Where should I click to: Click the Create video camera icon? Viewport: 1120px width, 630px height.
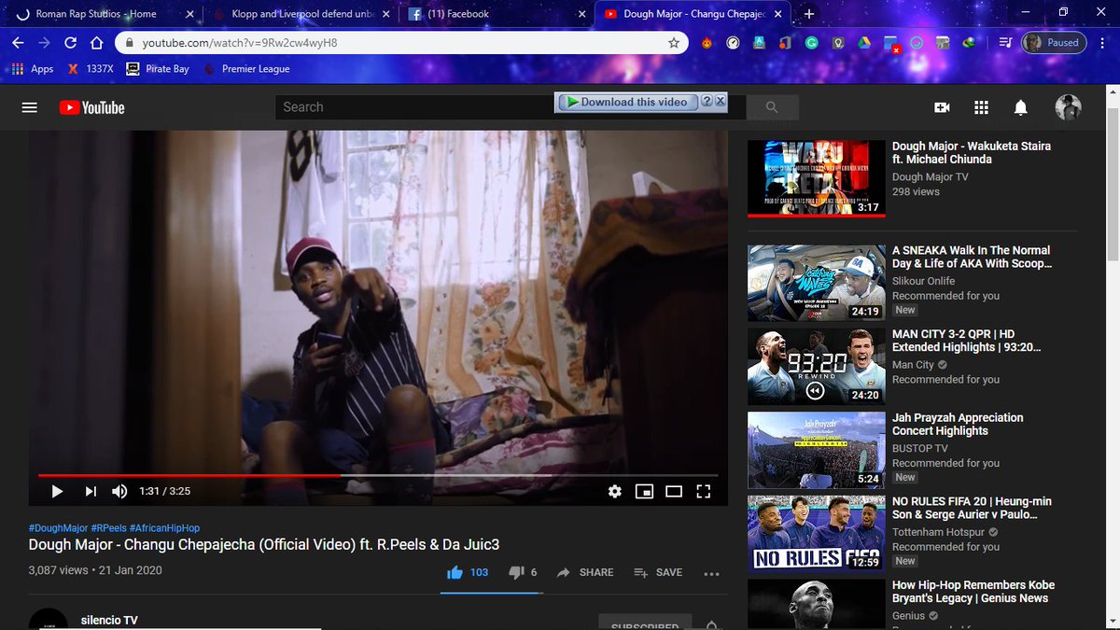[942, 107]
